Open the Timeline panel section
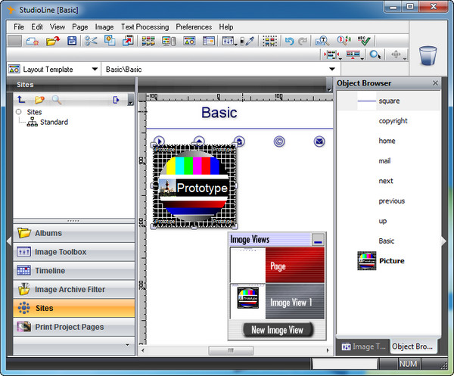The image size is (454, 376). [73, 271]
